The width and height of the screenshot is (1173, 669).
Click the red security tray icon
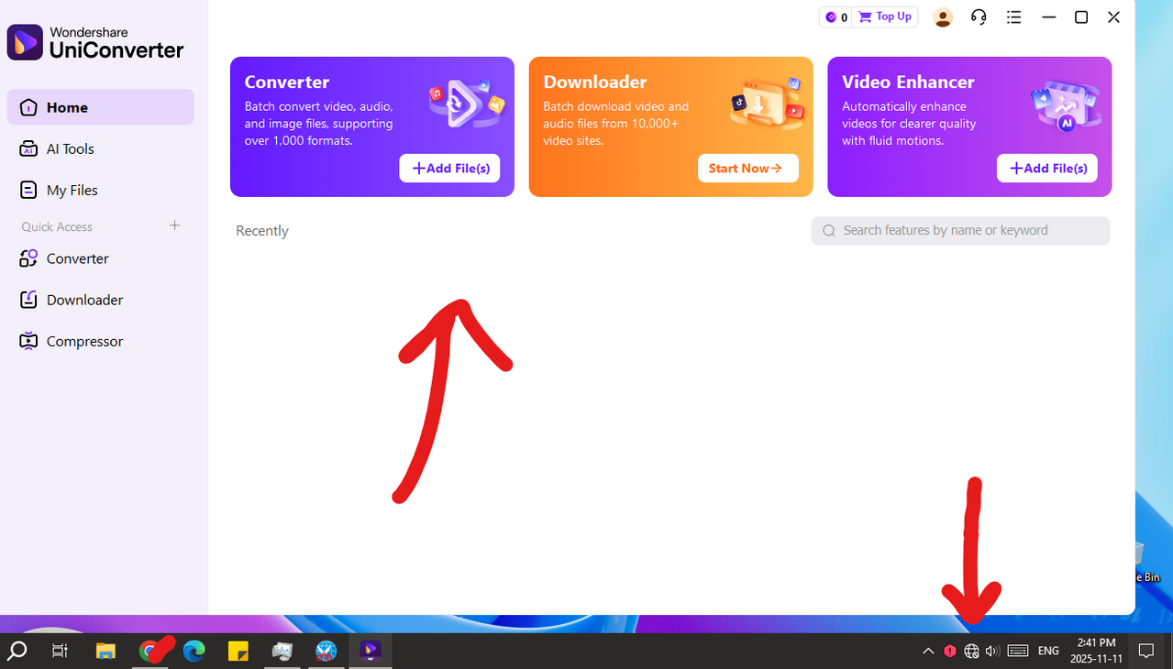coord(950,651)
